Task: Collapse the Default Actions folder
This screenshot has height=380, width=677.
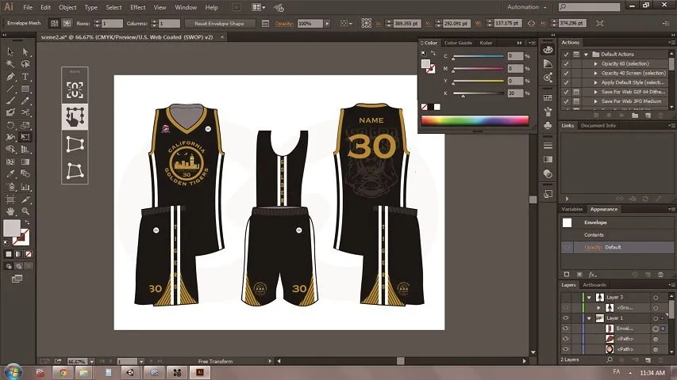Action: [x=586, y=55]
